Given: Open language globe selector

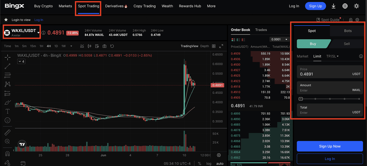Looking at the screenshot, I should [x=345, y=6].
